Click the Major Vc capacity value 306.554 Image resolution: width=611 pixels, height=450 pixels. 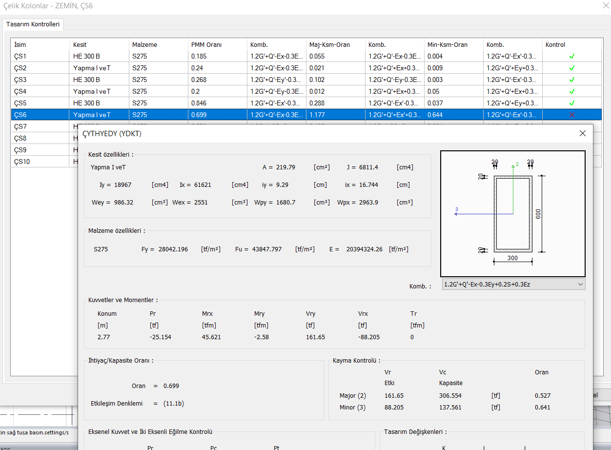click(450, 396)
